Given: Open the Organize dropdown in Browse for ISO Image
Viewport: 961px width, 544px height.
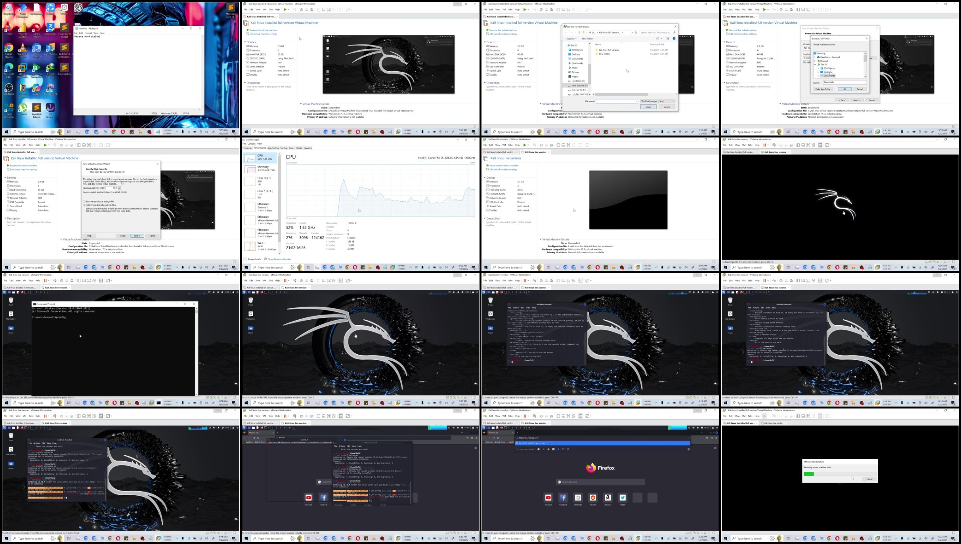Looking at the screenshot, I should coord(571,39).
